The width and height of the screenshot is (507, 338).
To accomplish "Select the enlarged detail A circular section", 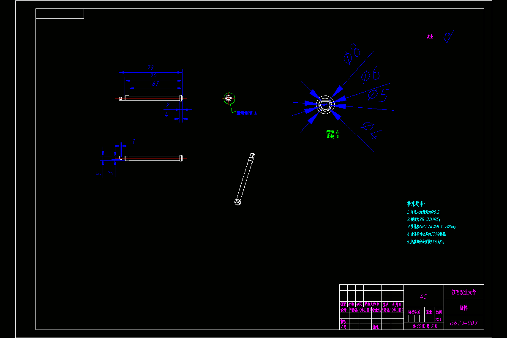I will [x=325, y=104].
